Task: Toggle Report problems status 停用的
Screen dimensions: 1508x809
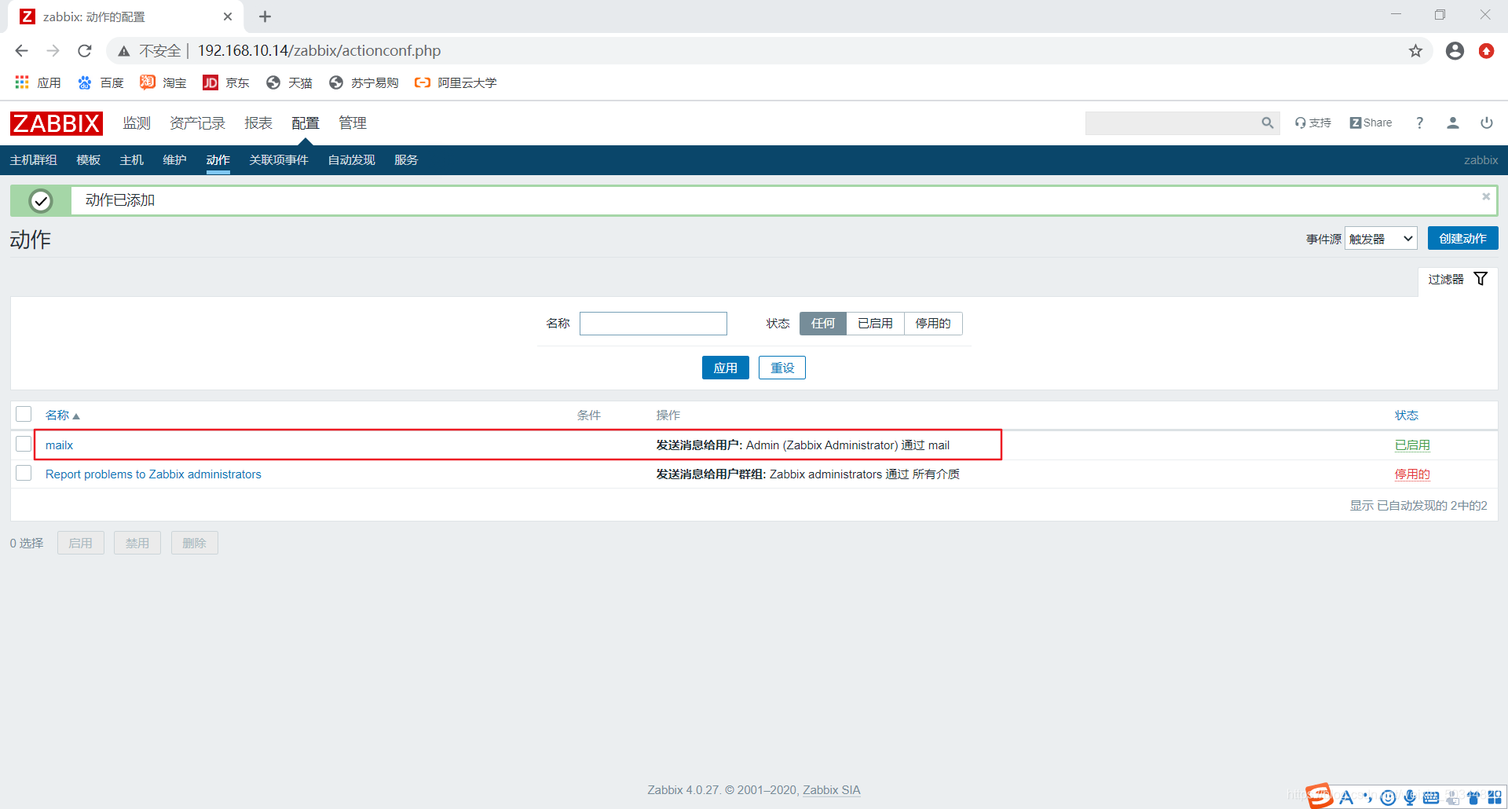Action: tap(1412, 474)
